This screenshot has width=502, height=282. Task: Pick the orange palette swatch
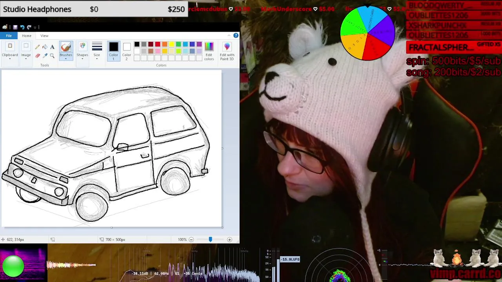[164, 44]
